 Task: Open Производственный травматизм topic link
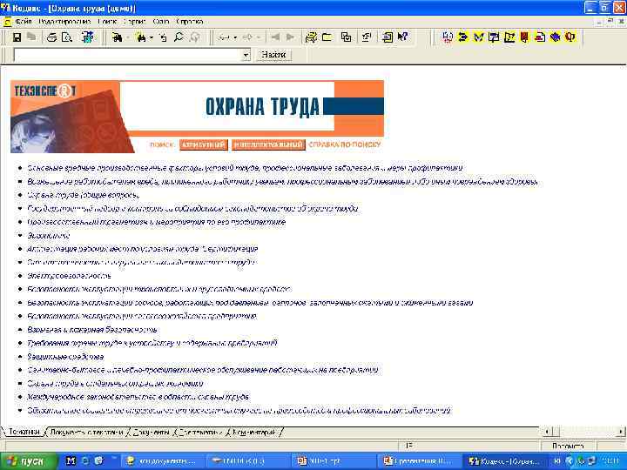point(157,222)
